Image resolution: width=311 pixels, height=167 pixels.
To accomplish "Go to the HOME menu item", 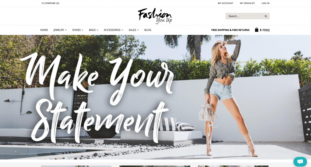I will [44, 30].
